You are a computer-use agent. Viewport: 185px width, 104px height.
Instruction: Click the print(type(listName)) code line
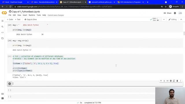(x=23, y=70)
